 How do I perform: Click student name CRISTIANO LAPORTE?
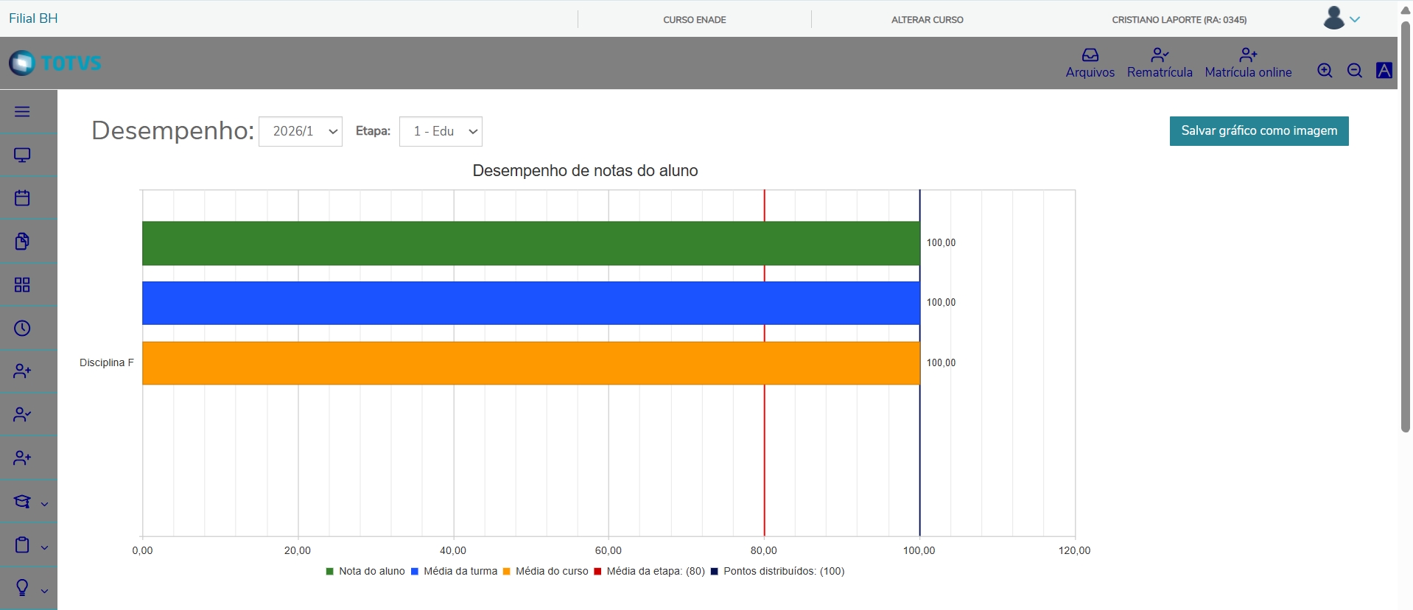[1179, 20]
